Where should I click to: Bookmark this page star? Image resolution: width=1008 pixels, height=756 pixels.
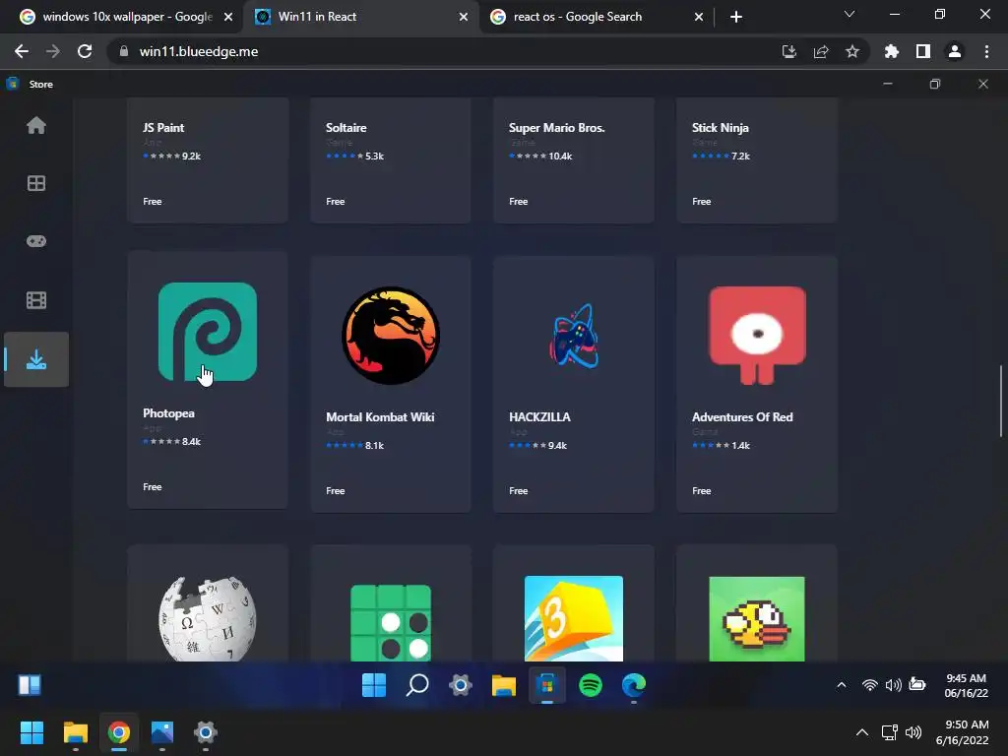click(852, 51)
